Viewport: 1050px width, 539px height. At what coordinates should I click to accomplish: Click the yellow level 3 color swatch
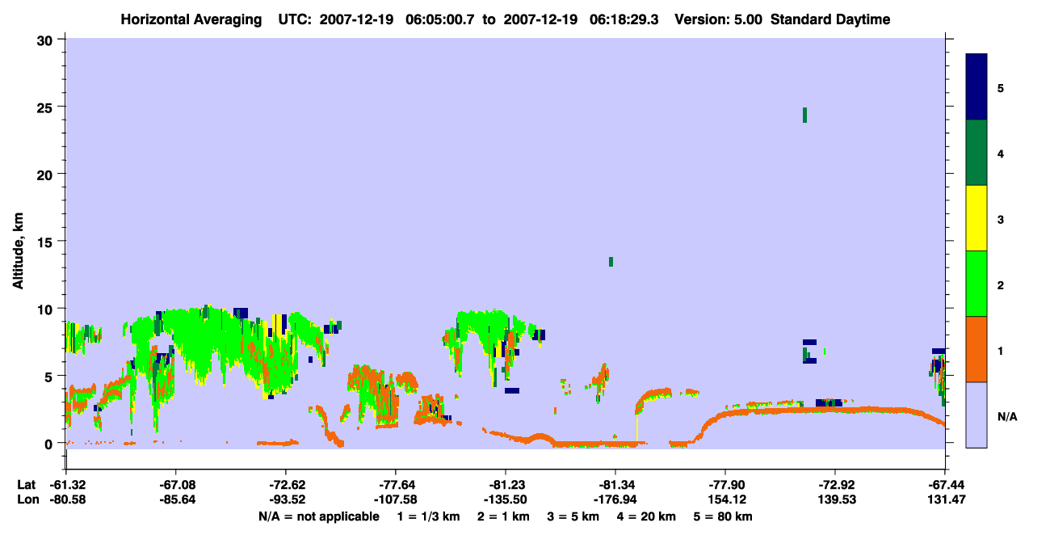coord(976,218)
